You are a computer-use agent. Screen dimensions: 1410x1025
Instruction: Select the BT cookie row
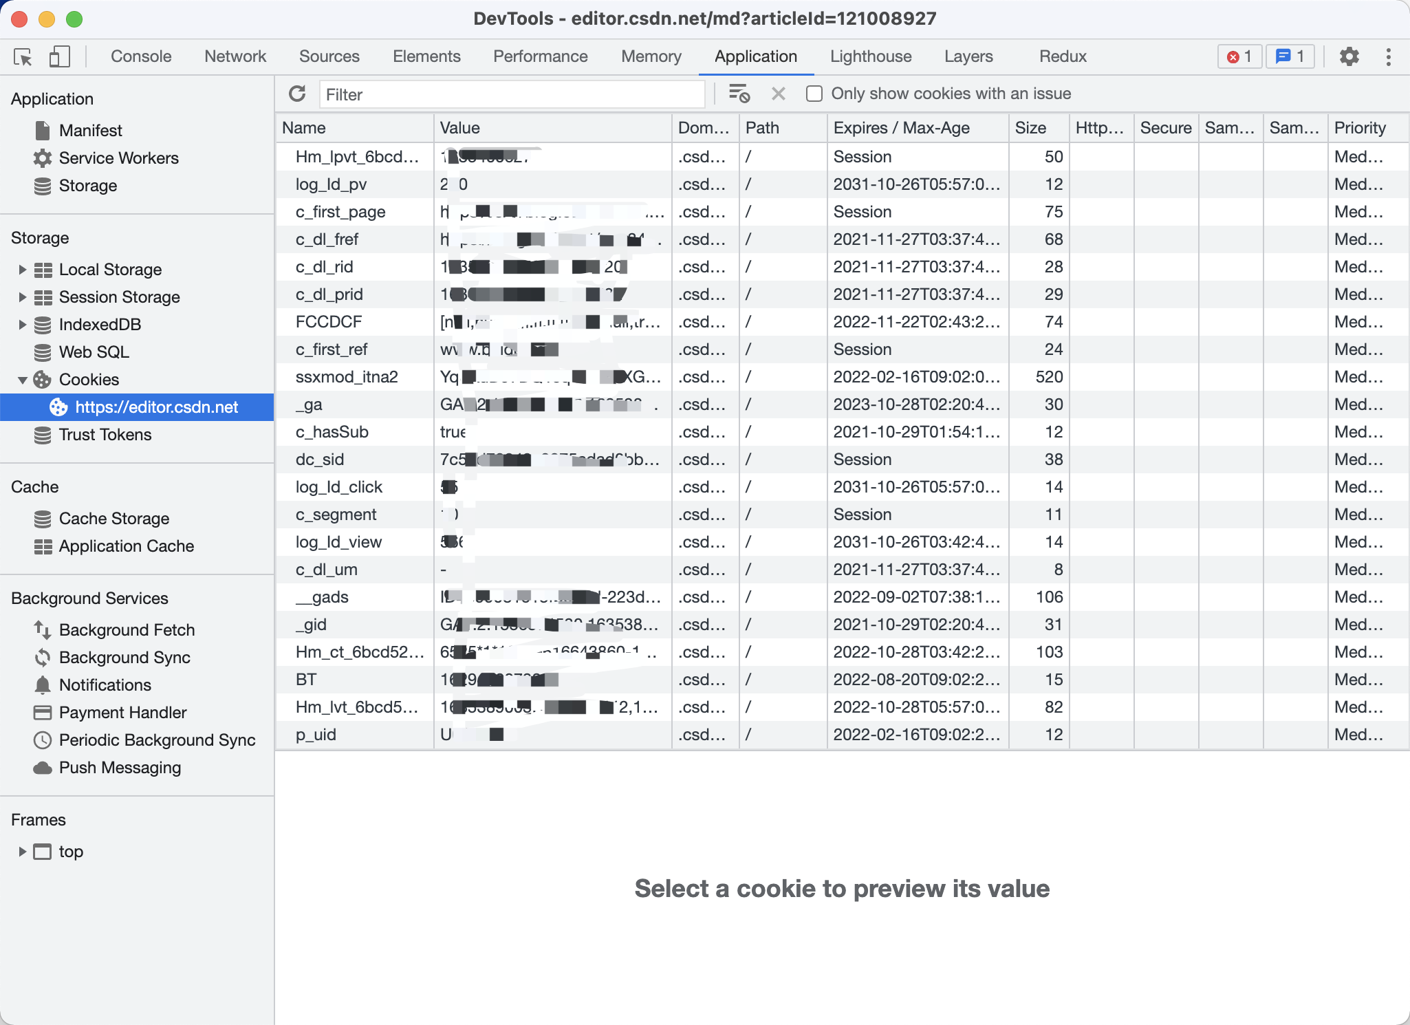click(842, 680)
